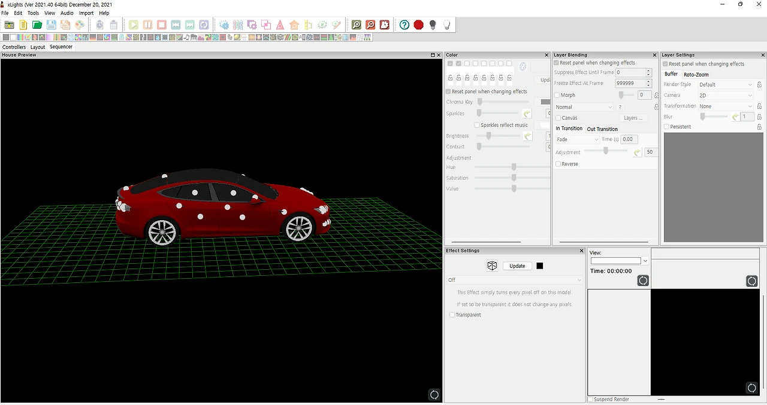767x405 pixels.
Task: Click the red stop sign icon
Action: [x=418, y=25]
